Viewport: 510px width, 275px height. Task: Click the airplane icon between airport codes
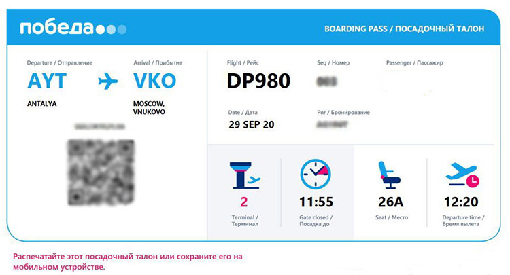[x=107, y=81]
